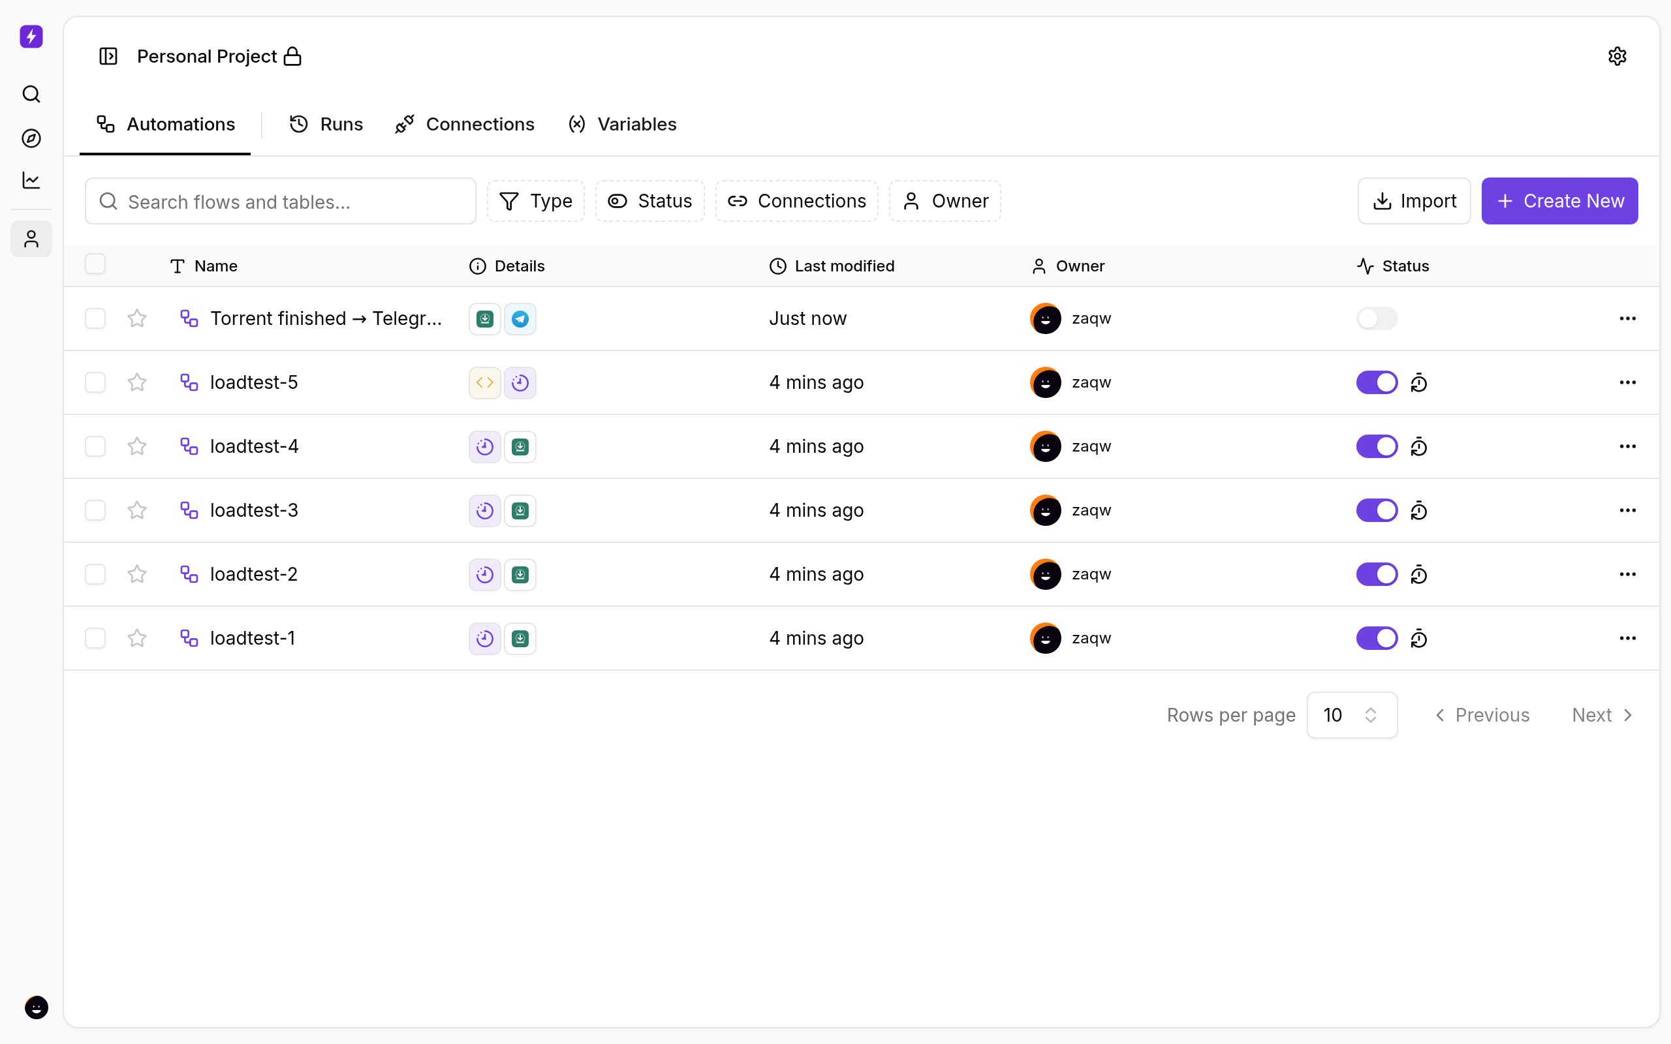Viewport: 1671px width, 1044px height.
Task: Open the compass explore icon in sidebar
Action: pos(31,138)
